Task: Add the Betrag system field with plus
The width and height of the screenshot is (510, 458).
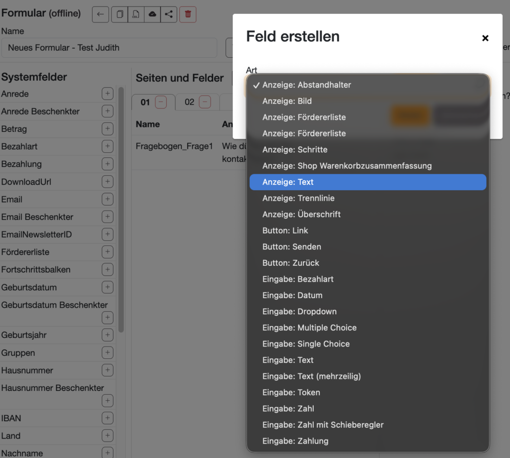Action: click(x=108, y=129)
